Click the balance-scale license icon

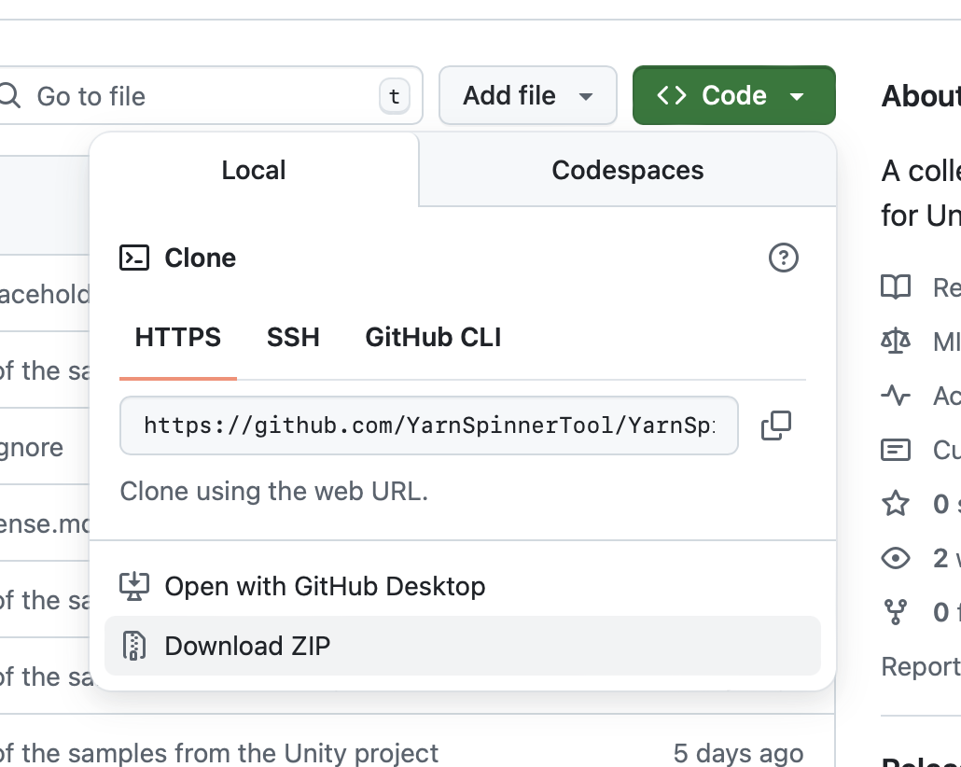pyautogui.click(x=896, y=341)
